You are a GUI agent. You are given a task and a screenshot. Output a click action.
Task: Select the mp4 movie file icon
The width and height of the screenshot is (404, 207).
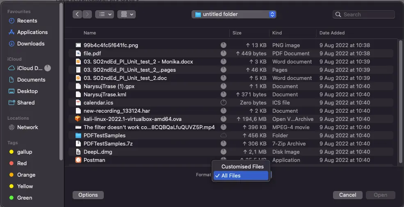[x=78, y=127]
